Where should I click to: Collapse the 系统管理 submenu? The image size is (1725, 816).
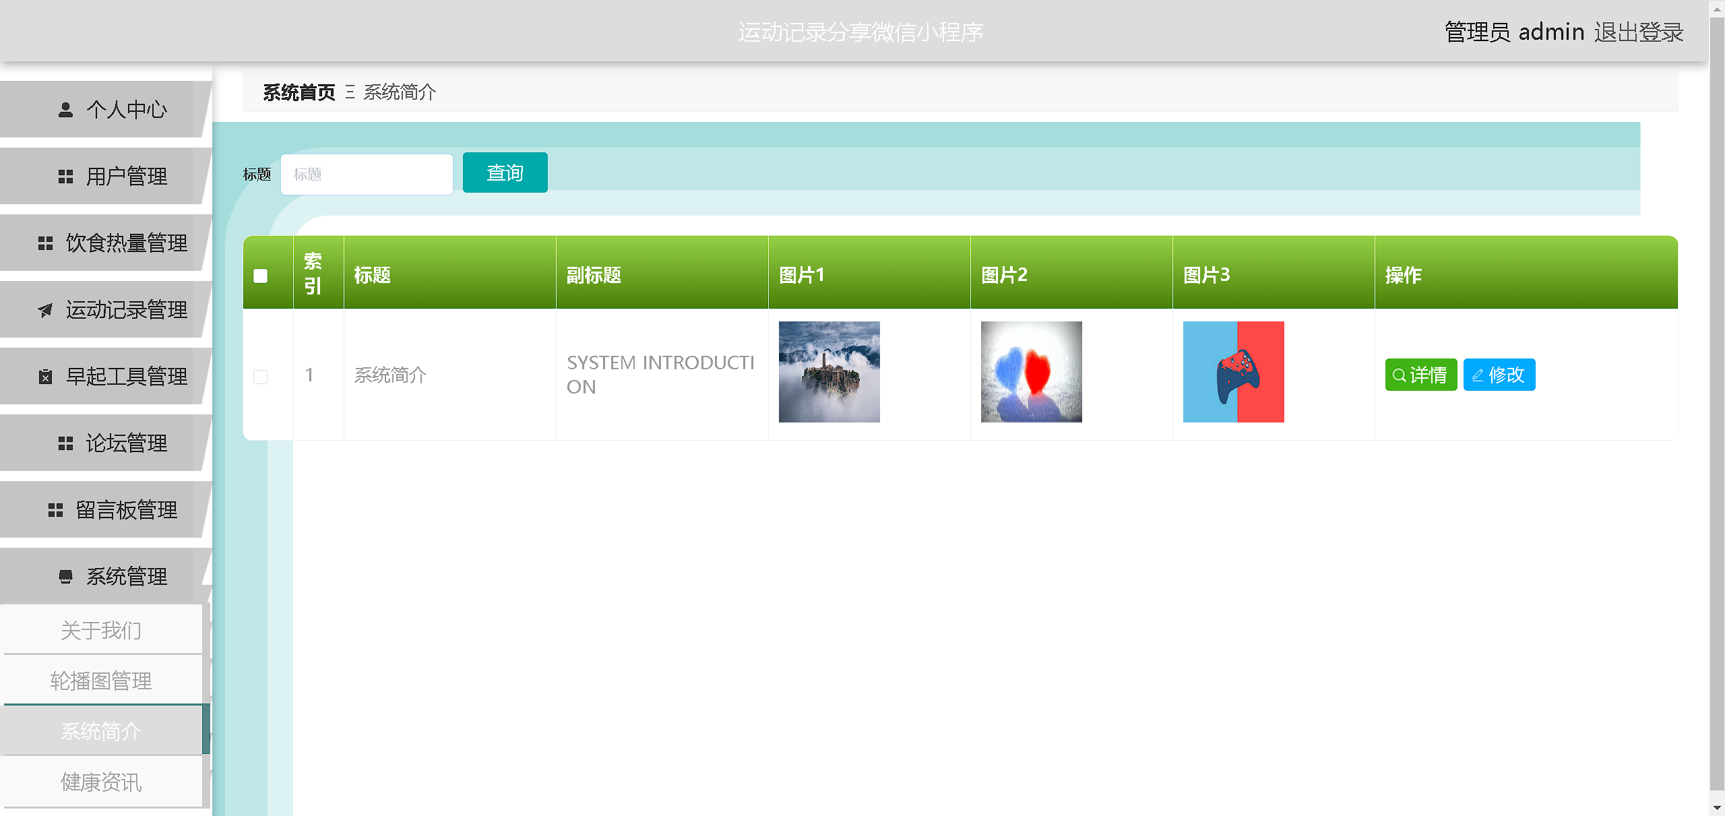point(126,577)
